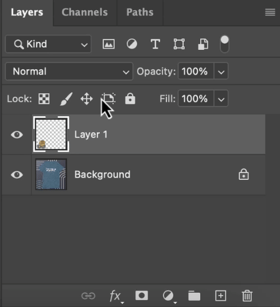The width and height of the screenshot is (280, 307).
Task: Filter for smart objects
Action: coord(203,44)
